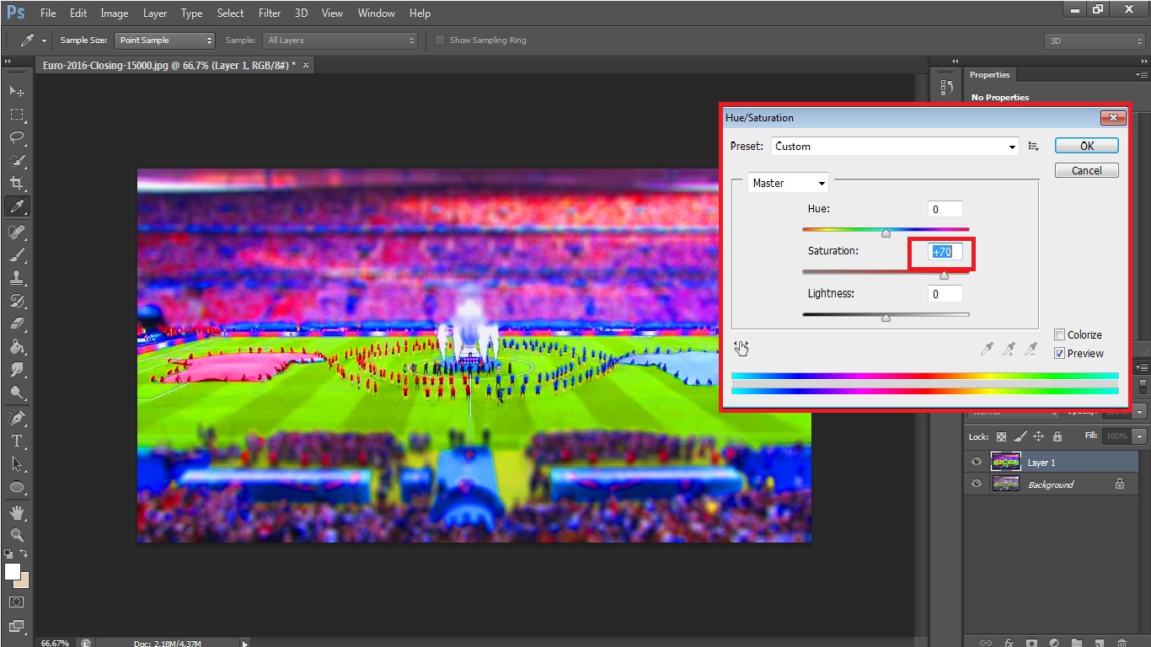
Task: Select the Rectangular Marquee tool
Action: 16,115
